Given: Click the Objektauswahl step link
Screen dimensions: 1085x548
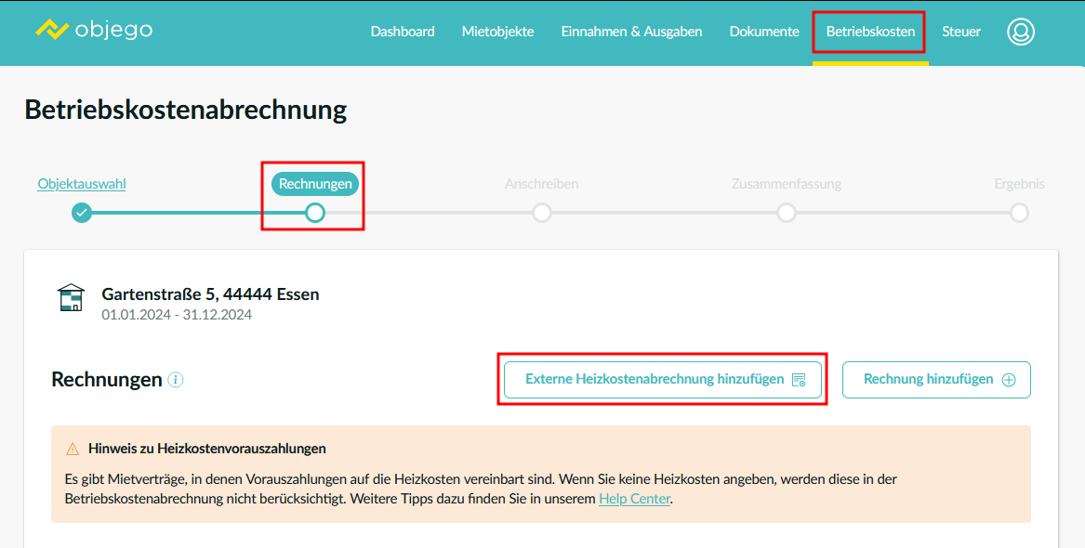Looking at the screenshot, I should (82, 184).
